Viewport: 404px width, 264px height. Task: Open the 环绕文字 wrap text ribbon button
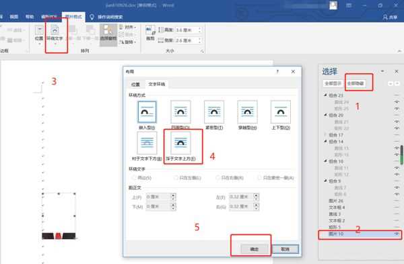[x=55, y=34]
